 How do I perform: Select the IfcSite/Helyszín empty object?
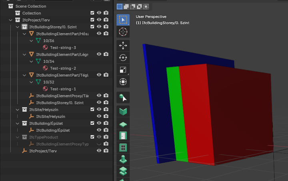tap(50, 116)
